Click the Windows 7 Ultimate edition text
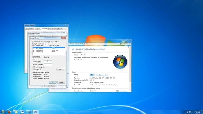Viewport: 203px width, 114px height. point(80,55)
